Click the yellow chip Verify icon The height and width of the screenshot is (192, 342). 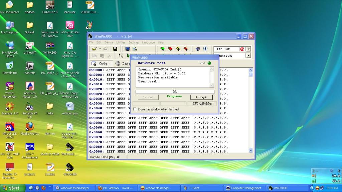pos(178,49)
